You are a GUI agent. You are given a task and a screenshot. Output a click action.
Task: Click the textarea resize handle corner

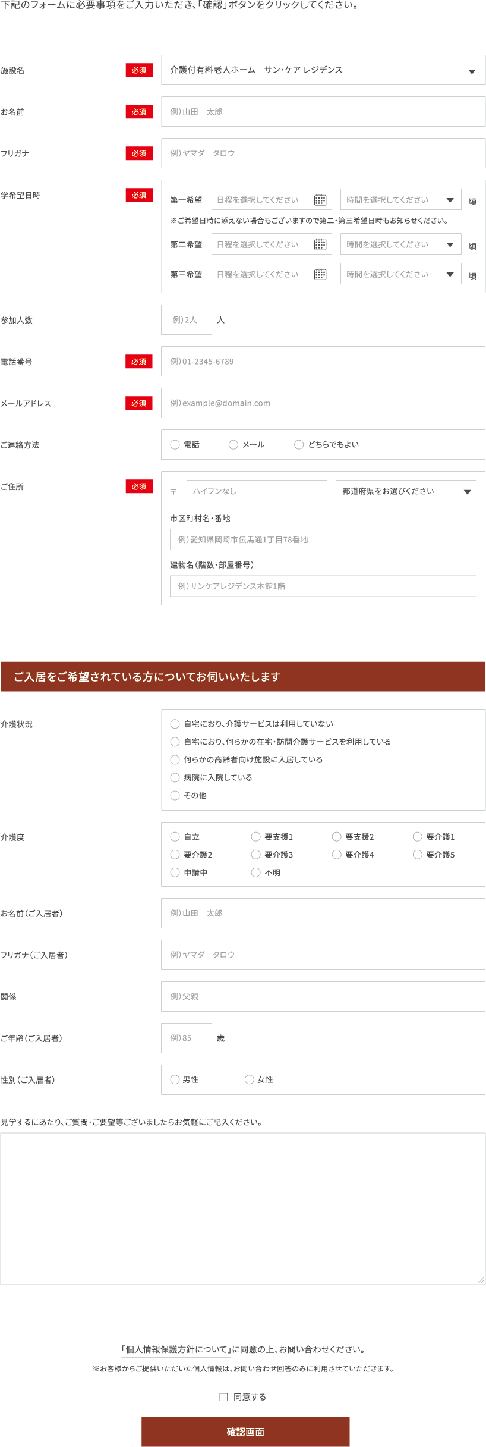coord(481,1280)
